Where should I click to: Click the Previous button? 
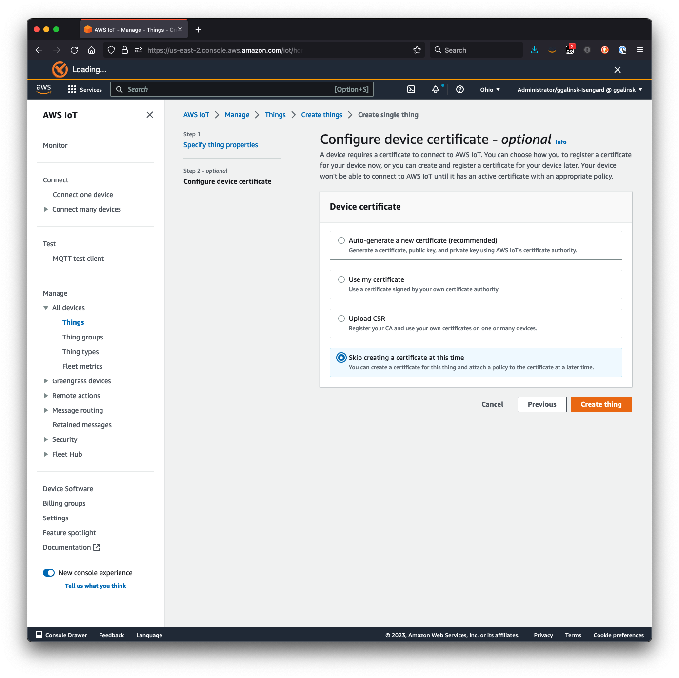point(542,404)
